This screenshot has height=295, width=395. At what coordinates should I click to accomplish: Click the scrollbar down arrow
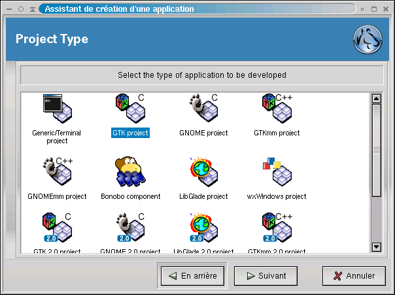(376, 247)
